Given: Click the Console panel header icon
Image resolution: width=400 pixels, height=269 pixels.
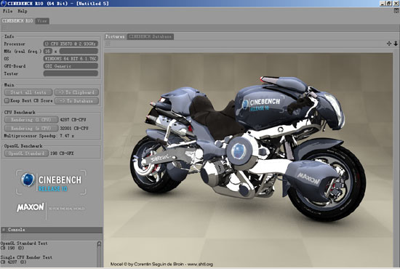Looking at the screenshot, I should tap(4, 230).
